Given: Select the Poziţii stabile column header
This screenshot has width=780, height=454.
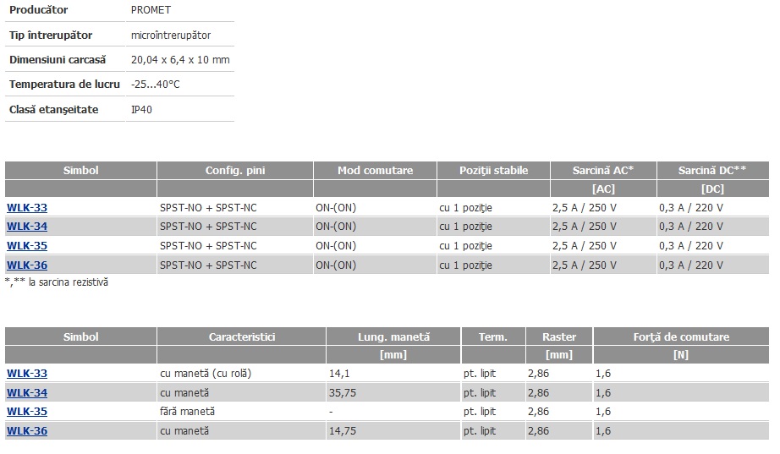Looking at the screenshot, I should pos(493,171).
